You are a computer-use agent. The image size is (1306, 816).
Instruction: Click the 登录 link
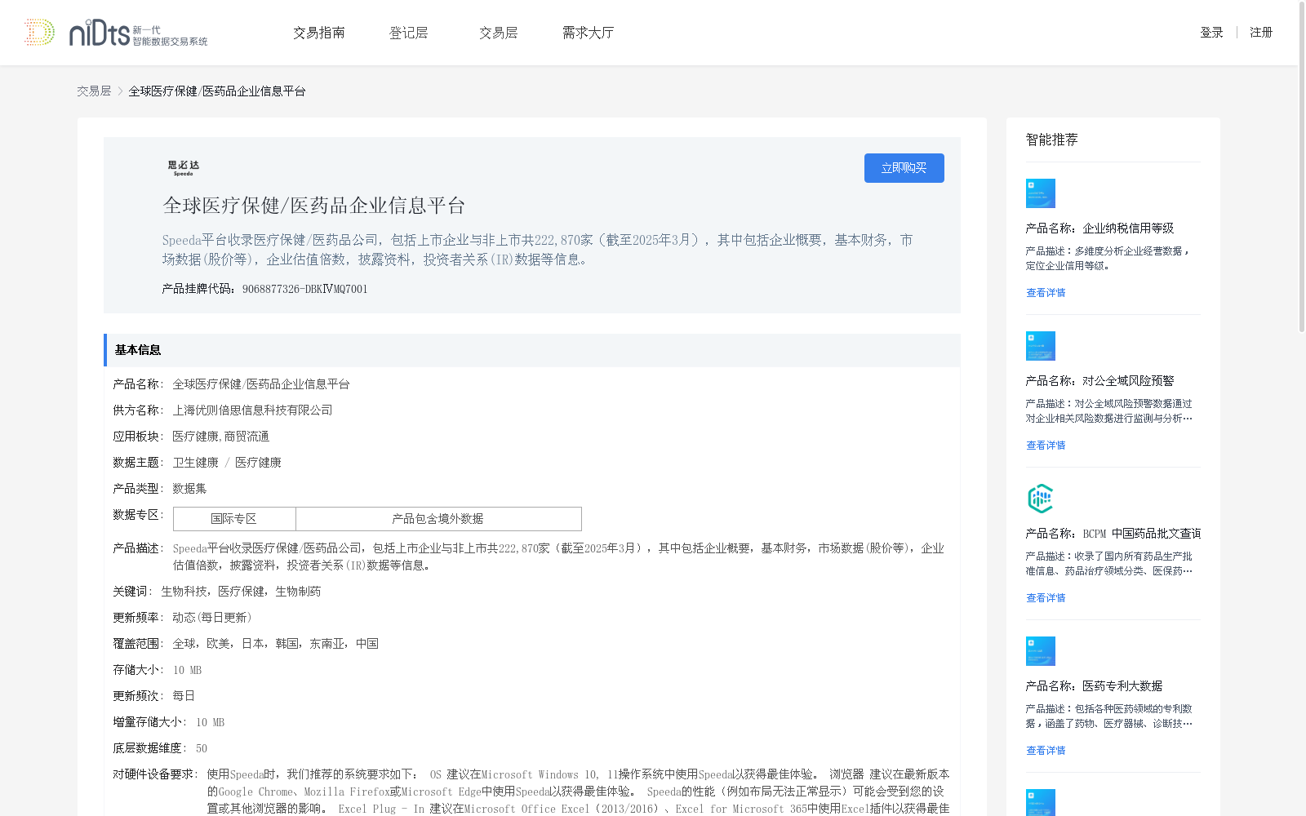[1211, 33]
